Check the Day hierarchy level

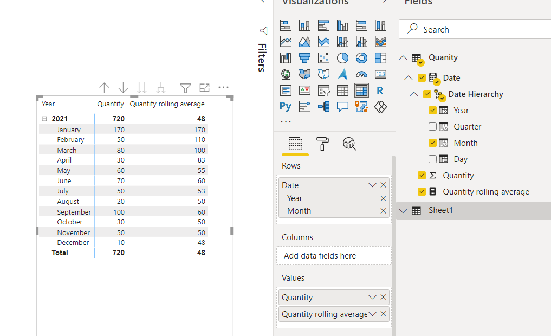(432, 159)
